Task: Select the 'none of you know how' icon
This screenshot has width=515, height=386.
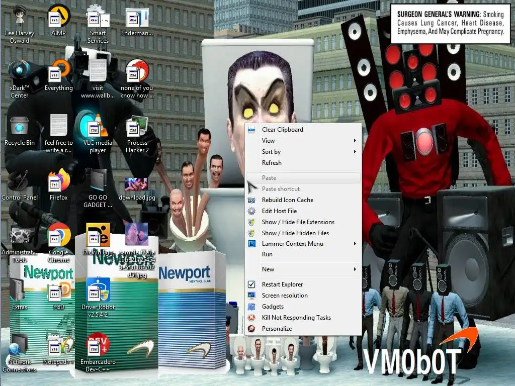Action: pos(137,79)
